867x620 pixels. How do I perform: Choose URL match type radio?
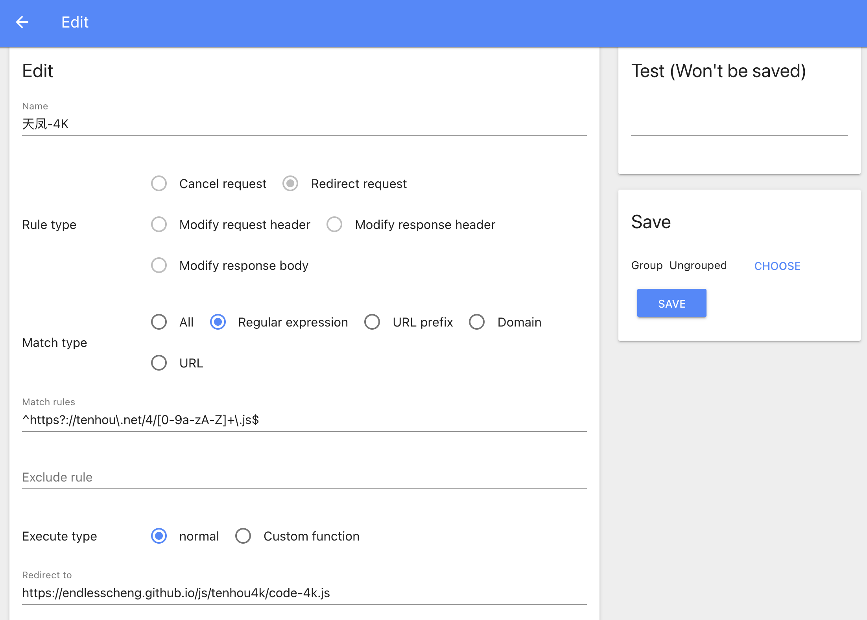(159, 363)
